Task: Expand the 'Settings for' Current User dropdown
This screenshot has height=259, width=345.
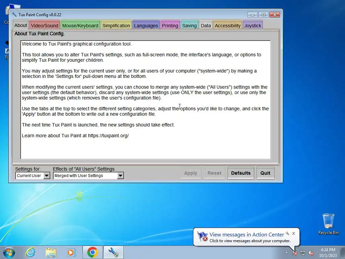Action: pos(33,175)
